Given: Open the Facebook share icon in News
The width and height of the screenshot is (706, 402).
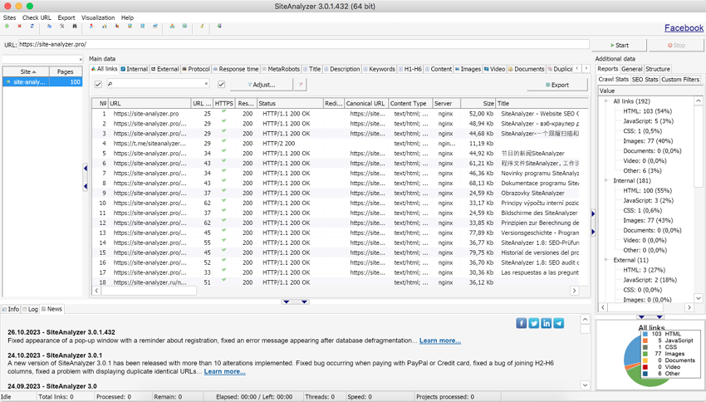Looking at the screenshot, I should 522,323.
